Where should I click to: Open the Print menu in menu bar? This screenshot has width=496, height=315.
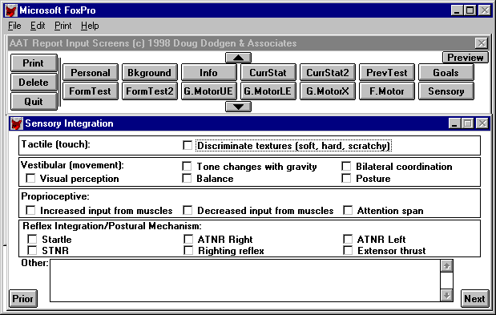(x=63, y=26)
